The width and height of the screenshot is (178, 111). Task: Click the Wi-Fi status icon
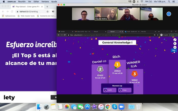coord(142,2)
